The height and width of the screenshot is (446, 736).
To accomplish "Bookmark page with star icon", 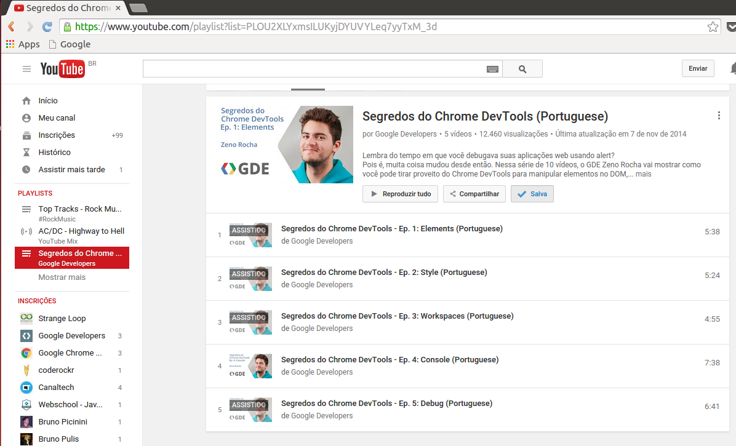I will (x=713, y=26).
